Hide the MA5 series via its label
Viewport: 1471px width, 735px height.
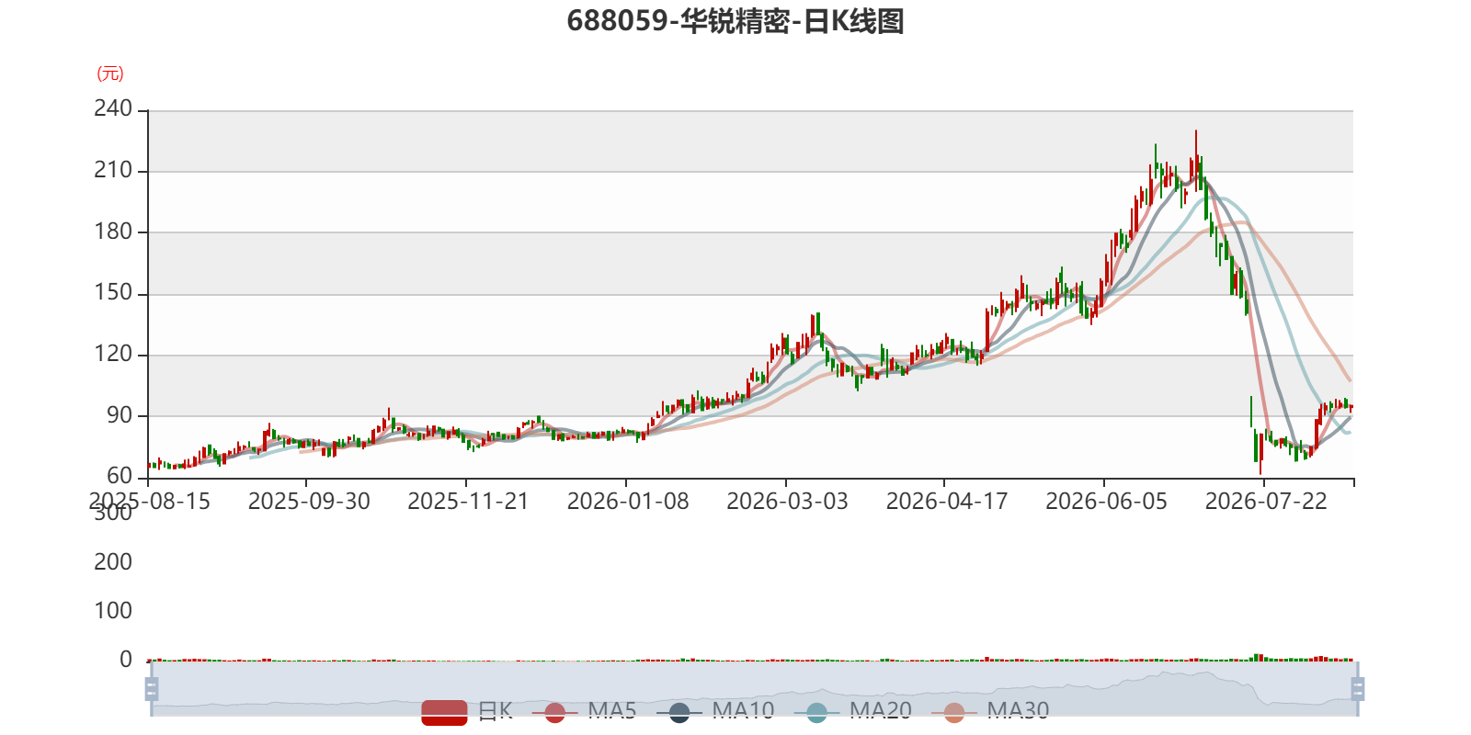[x=612, y=711]
